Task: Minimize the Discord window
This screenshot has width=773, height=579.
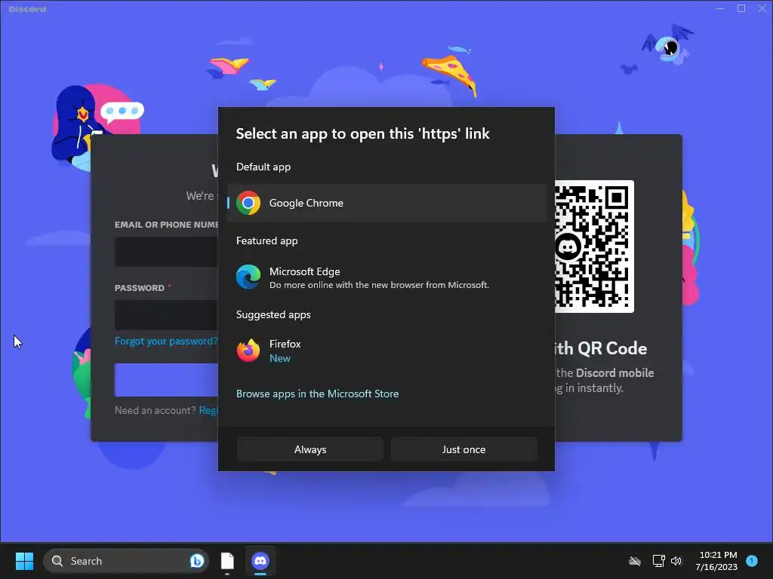Action: point(719,8)
